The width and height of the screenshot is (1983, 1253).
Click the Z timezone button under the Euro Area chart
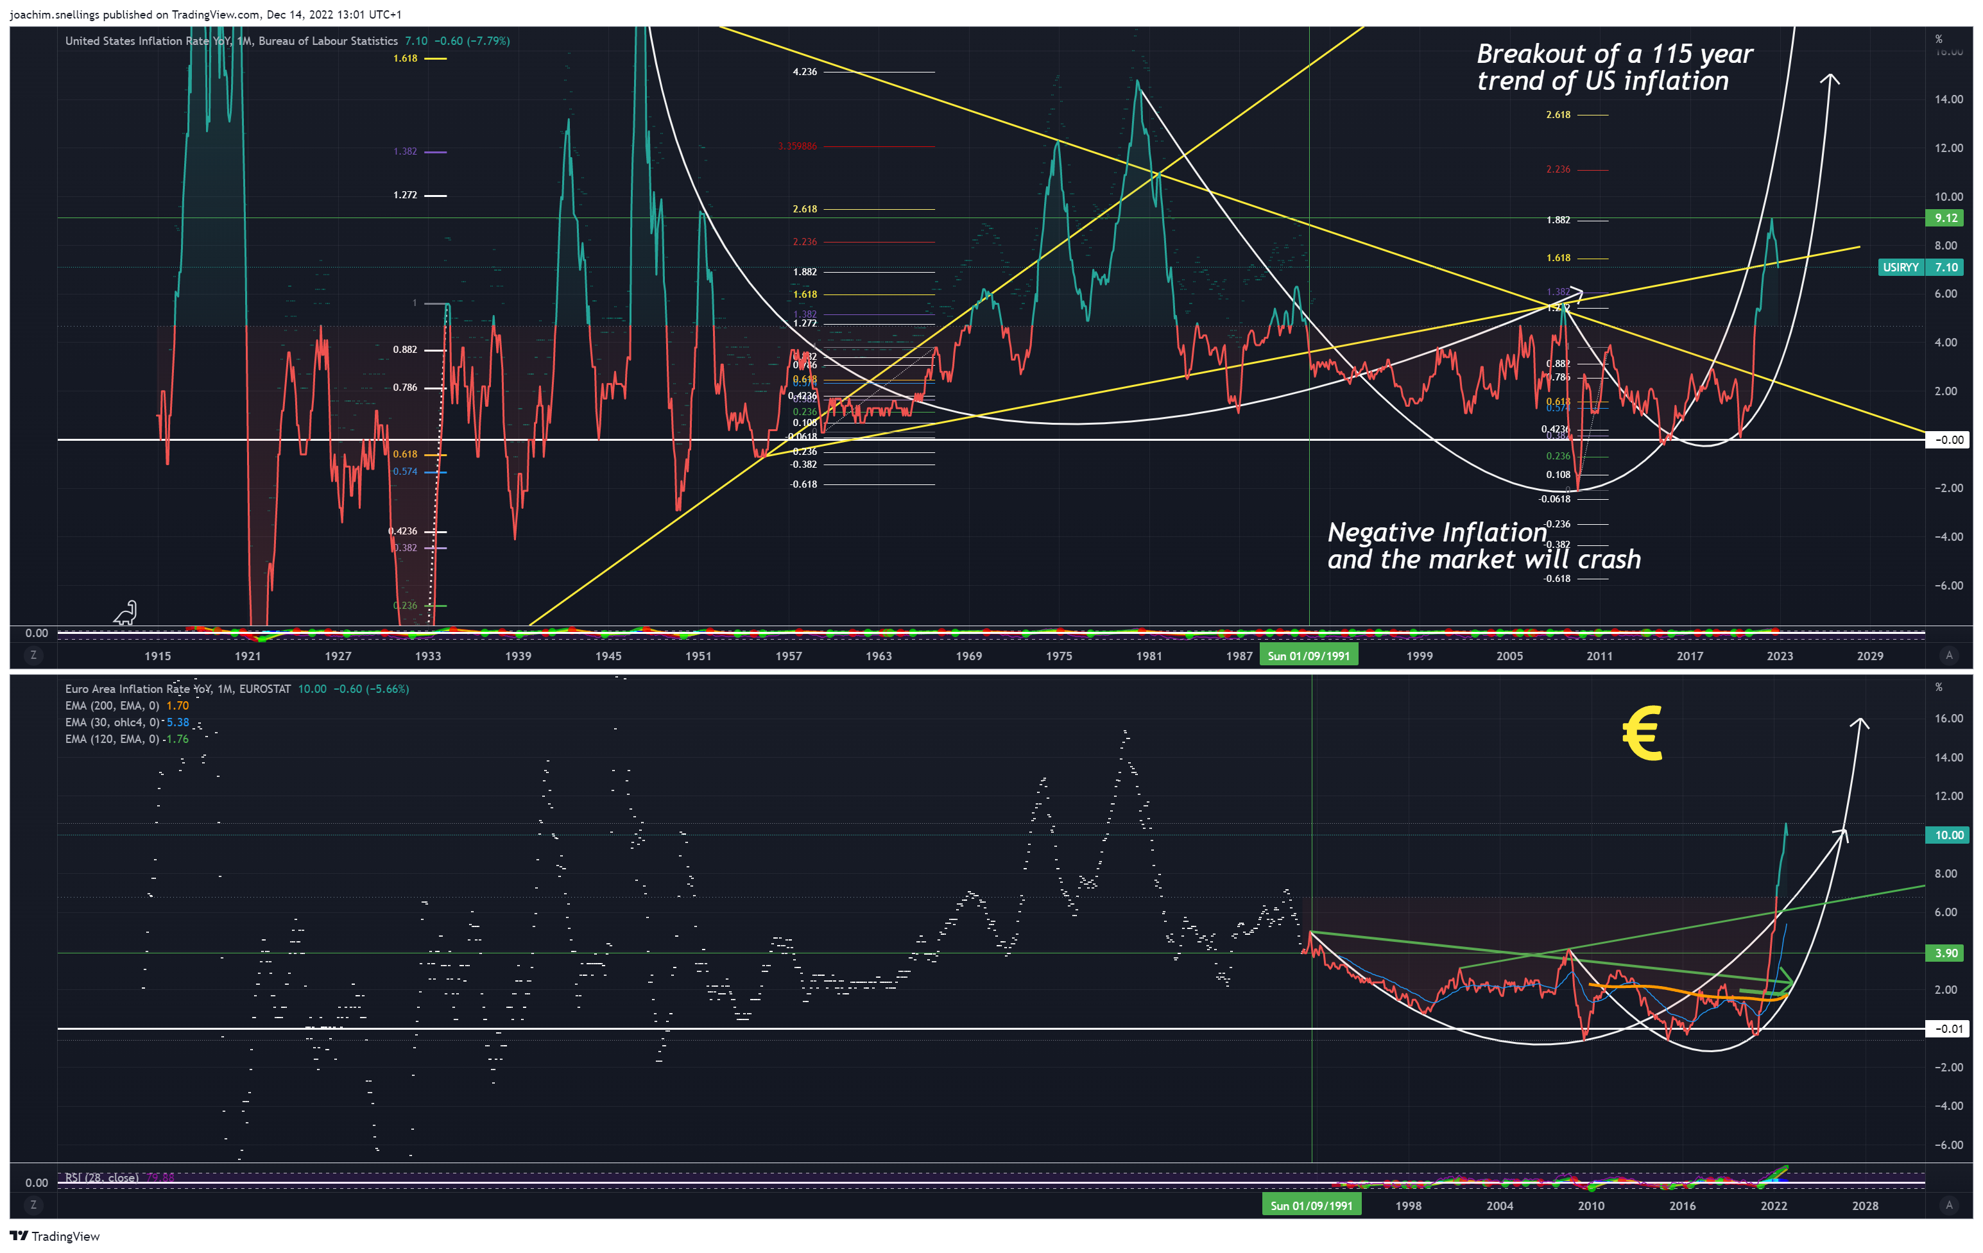click(33, 1204)
